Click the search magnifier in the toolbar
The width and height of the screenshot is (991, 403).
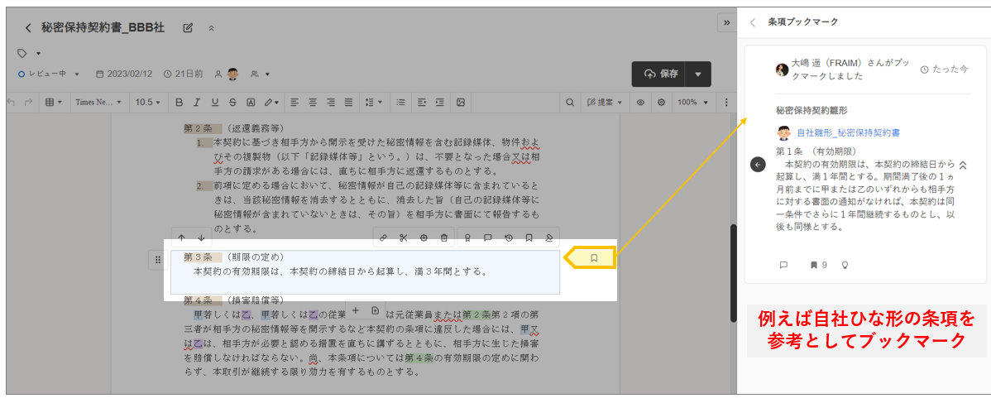point(570,103)
